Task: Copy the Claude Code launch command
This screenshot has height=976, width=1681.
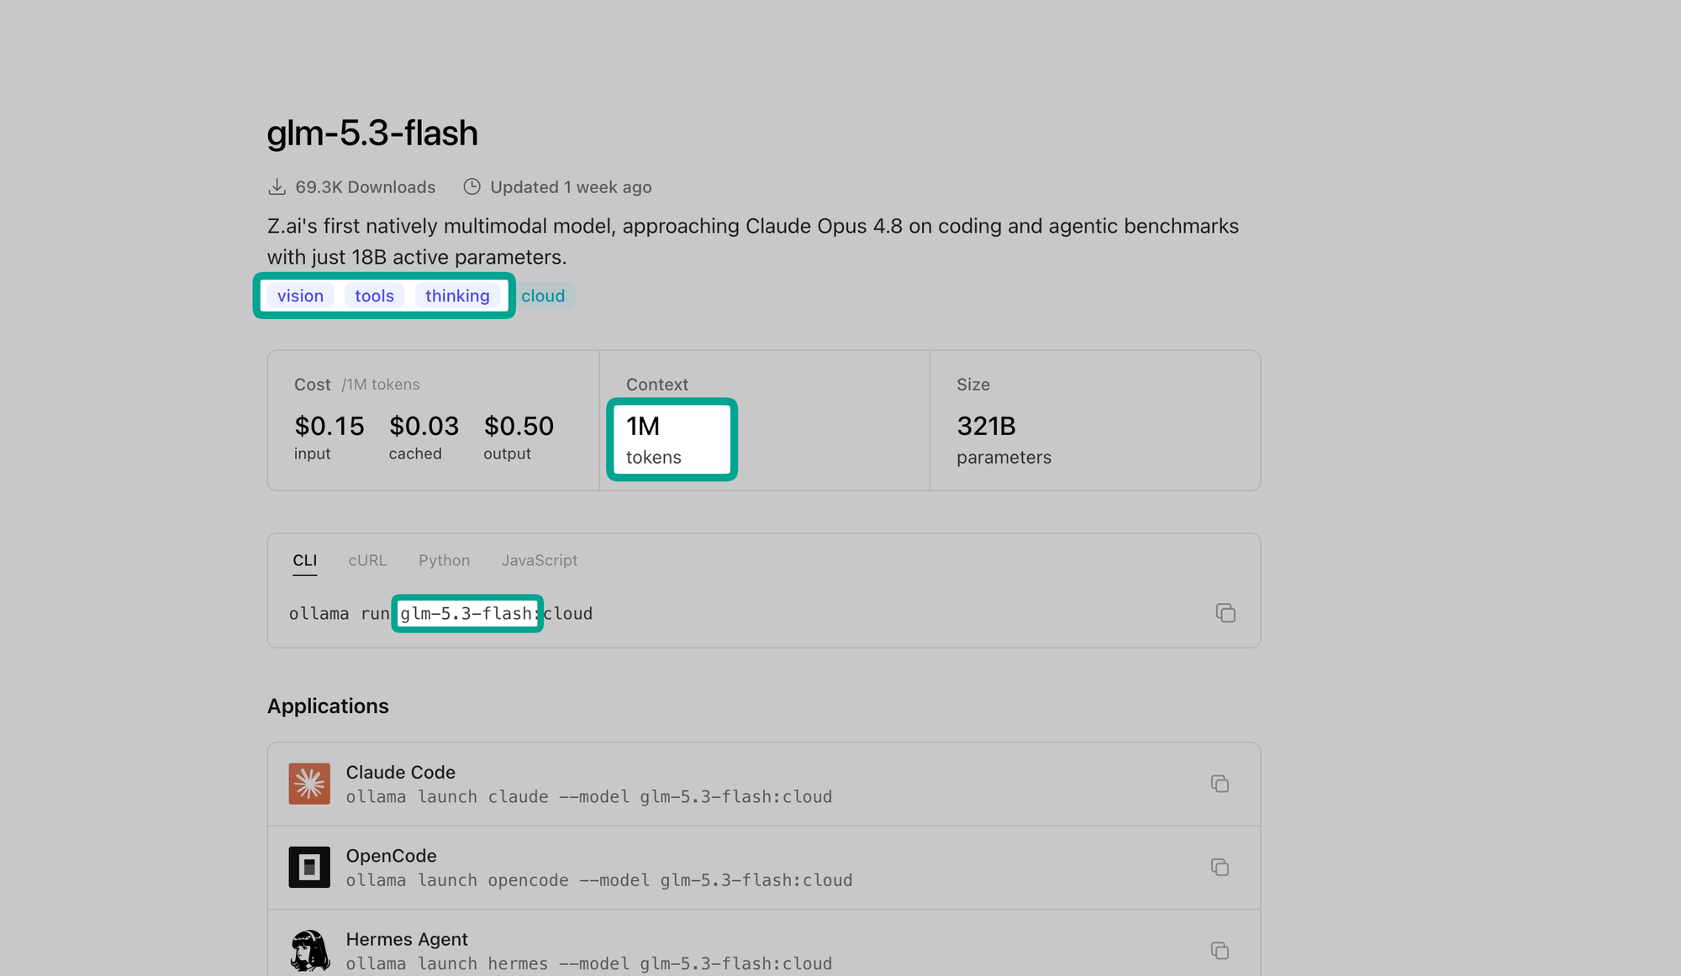Action: click(x=1220, y=784)
